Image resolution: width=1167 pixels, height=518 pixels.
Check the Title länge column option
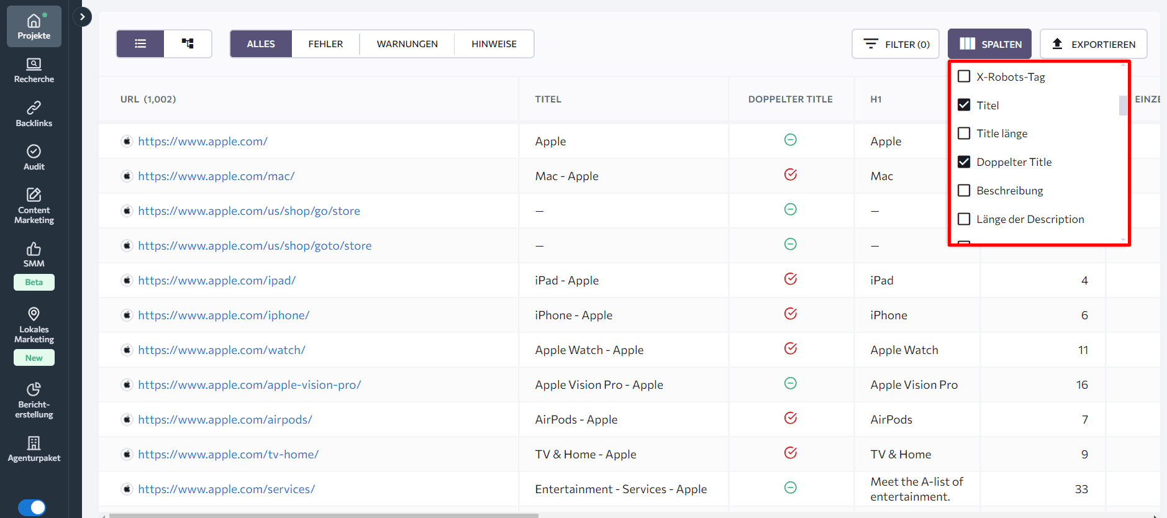click(x=964, y=134)
